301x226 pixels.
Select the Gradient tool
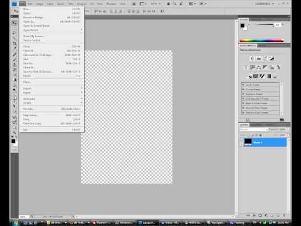14,80
